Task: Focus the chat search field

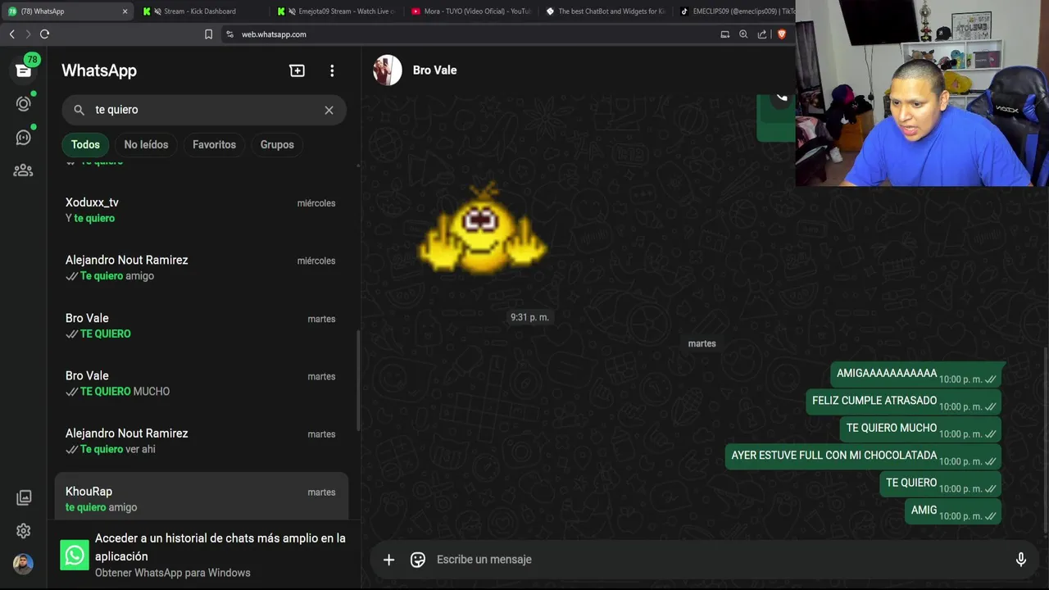Action: (204, 110)
